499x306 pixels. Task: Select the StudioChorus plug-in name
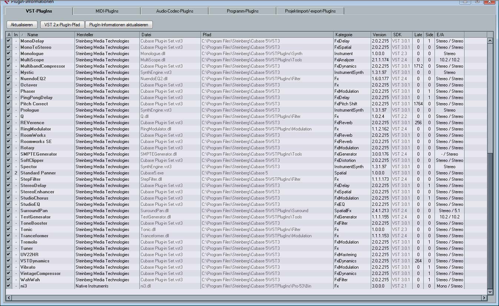(34, 198)
